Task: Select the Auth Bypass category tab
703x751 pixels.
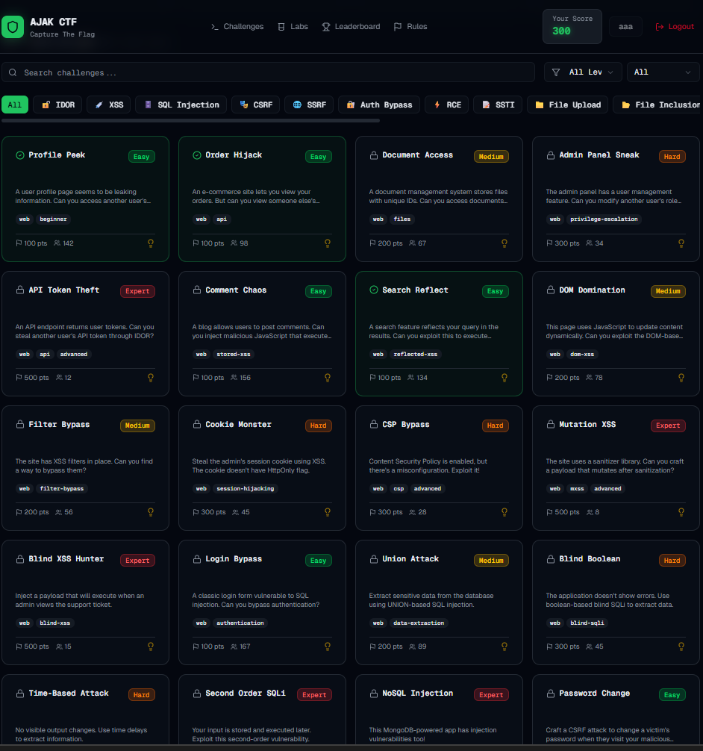Action: coord(379,105)
